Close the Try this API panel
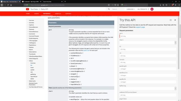The width and height of the screenshot is (181, 101). (175, 20)
